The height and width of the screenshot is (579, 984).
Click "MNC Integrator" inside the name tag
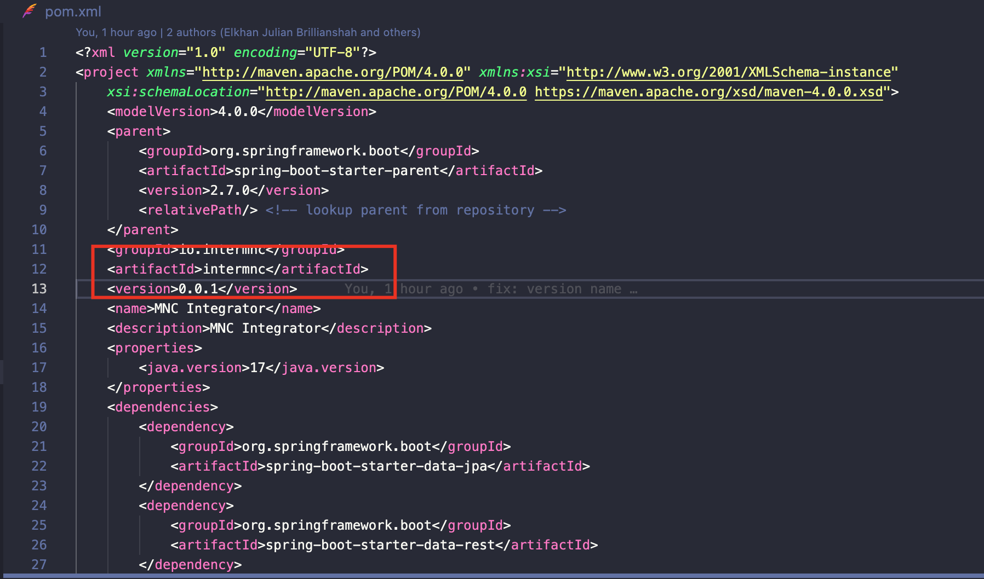pos(210,309)
